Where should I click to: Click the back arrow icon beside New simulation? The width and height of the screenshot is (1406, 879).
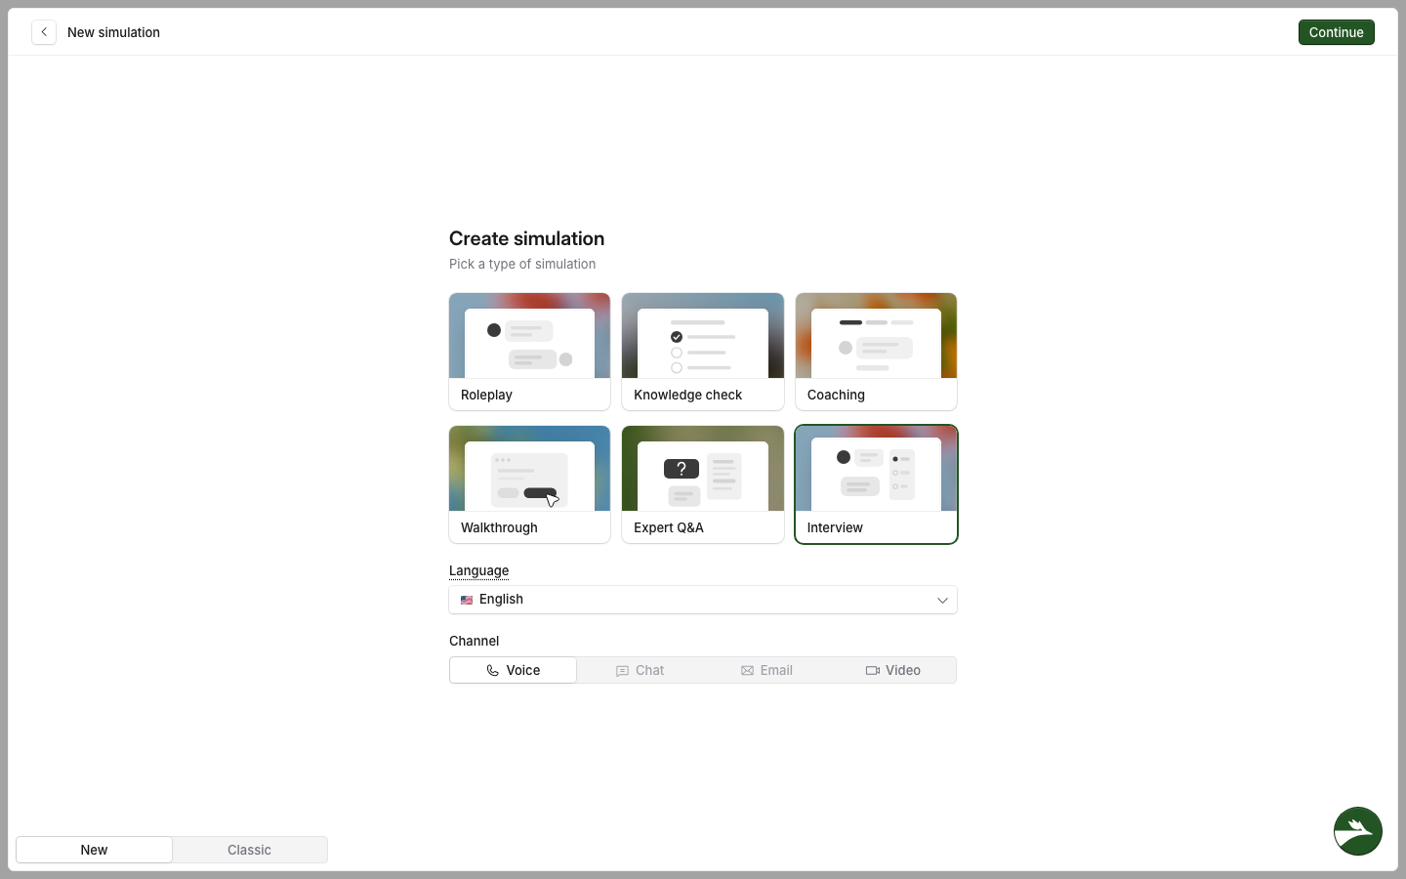(x=44, y=32)
